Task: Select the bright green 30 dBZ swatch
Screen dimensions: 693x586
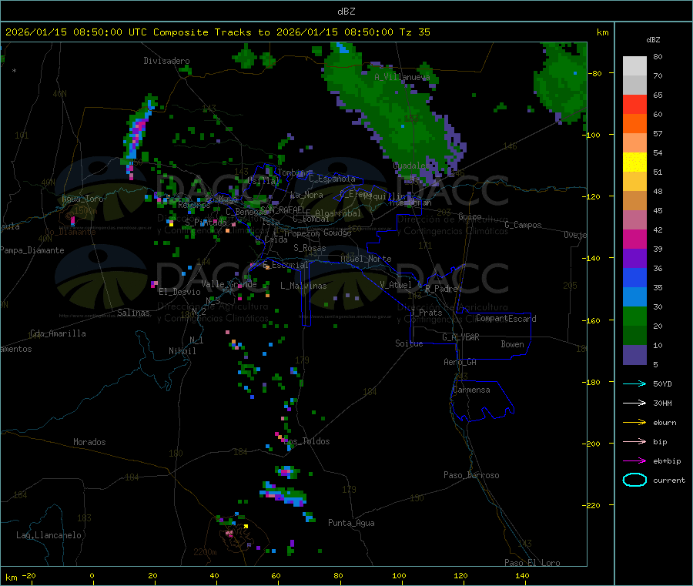Action: pos(634,316)
